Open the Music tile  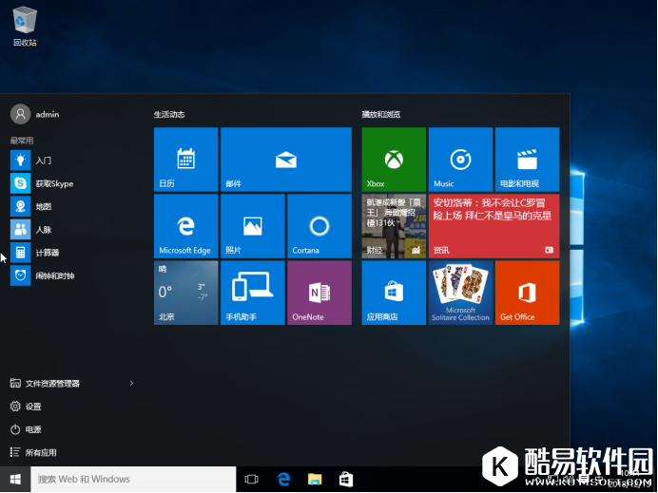pos(460,160)
